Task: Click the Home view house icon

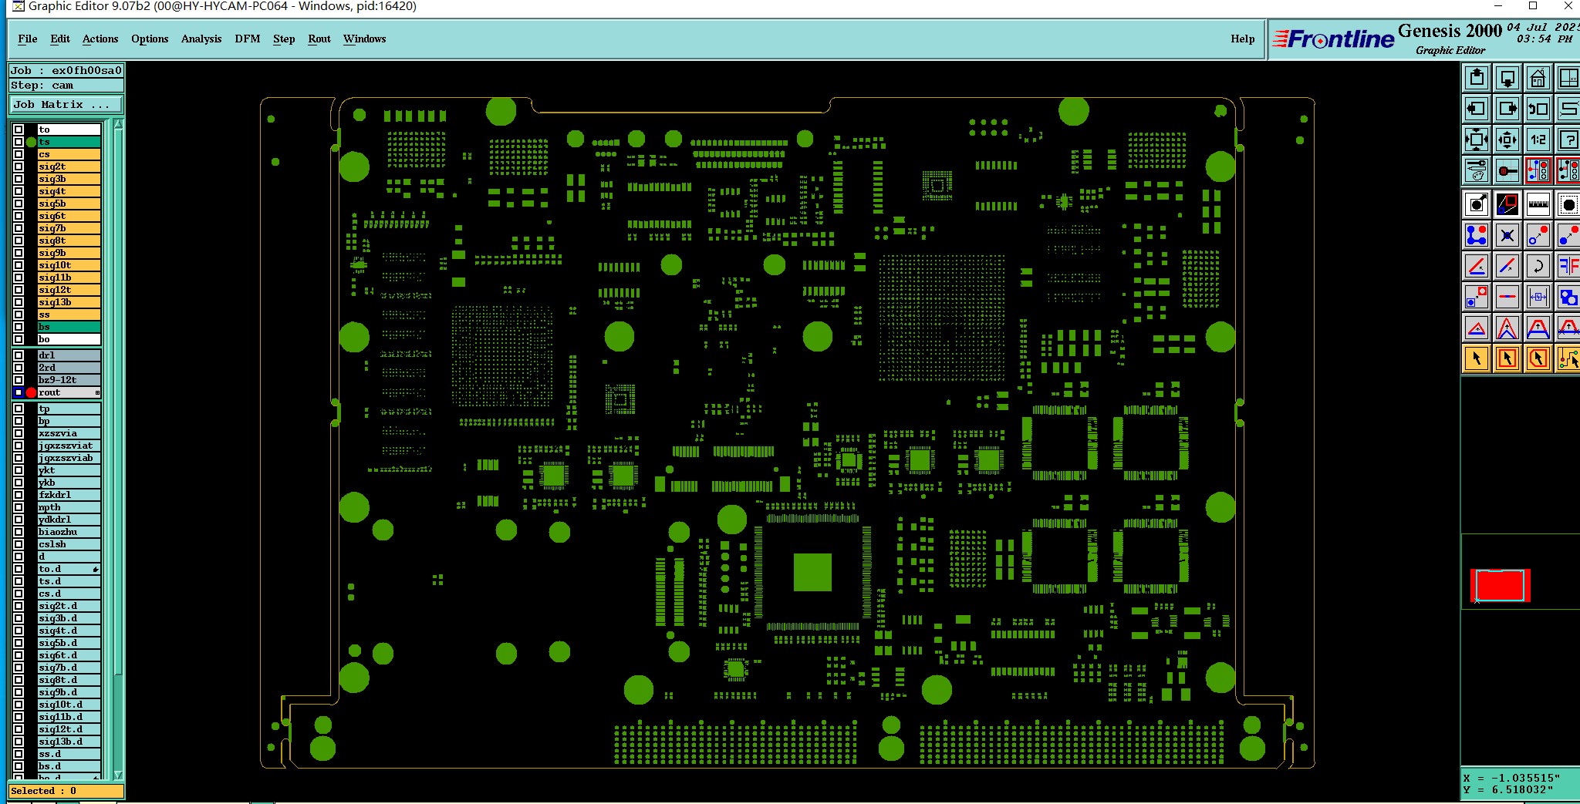Action: pos(1538,78)
